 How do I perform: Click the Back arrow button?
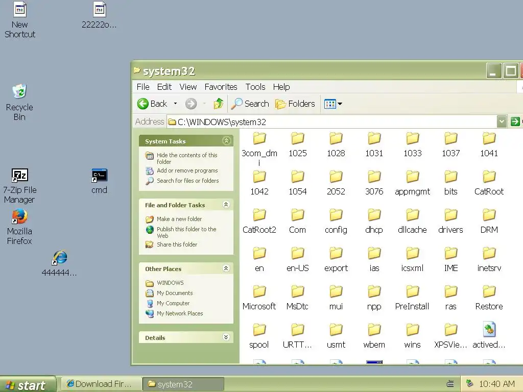152,104
